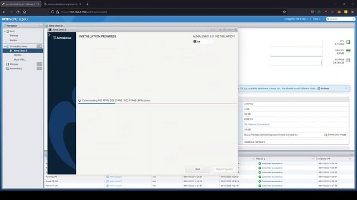Click the red extension icon in toolbar
357x200 pixels.
click(326, 12)
